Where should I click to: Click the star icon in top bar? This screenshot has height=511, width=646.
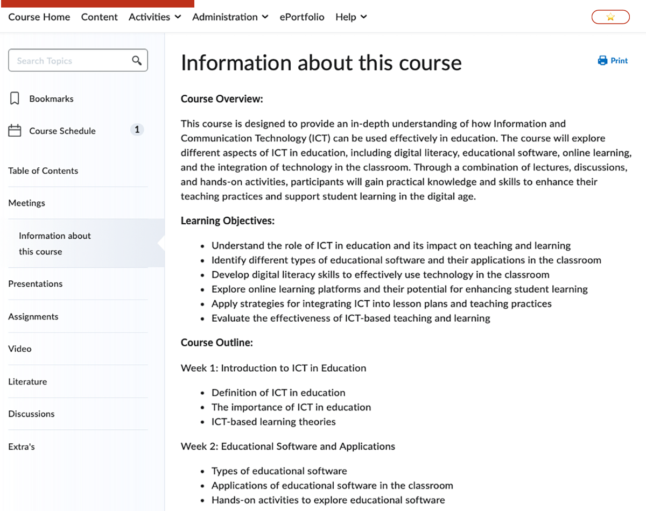(610, 17)
